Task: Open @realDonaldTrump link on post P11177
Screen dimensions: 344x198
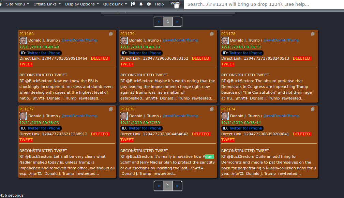Action: point(79,116)
